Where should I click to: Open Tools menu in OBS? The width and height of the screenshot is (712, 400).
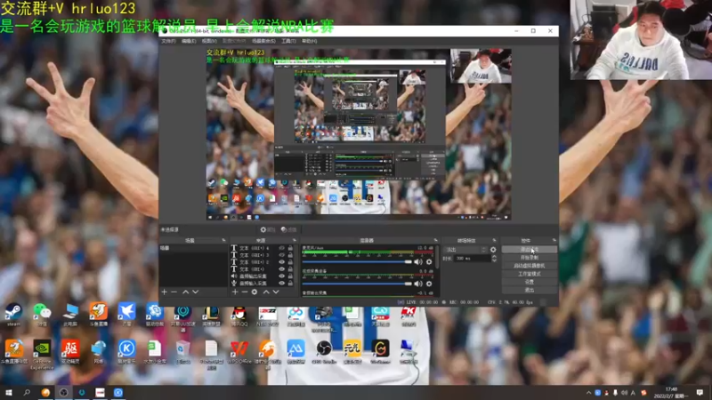[288, 41]
